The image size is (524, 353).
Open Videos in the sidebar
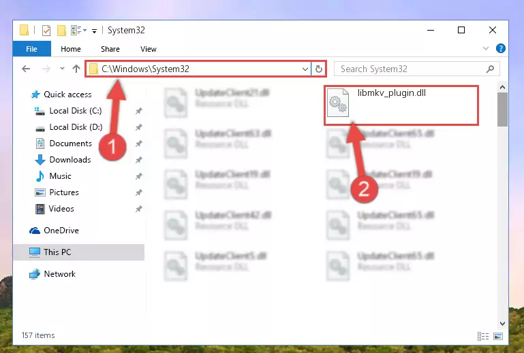point(61,209)
